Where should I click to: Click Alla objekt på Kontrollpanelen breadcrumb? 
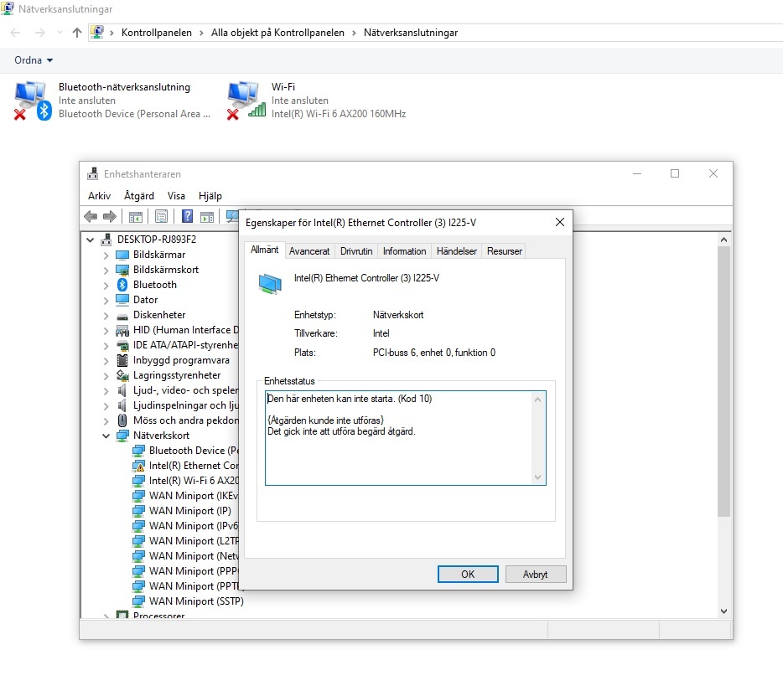tap(277, 33)
